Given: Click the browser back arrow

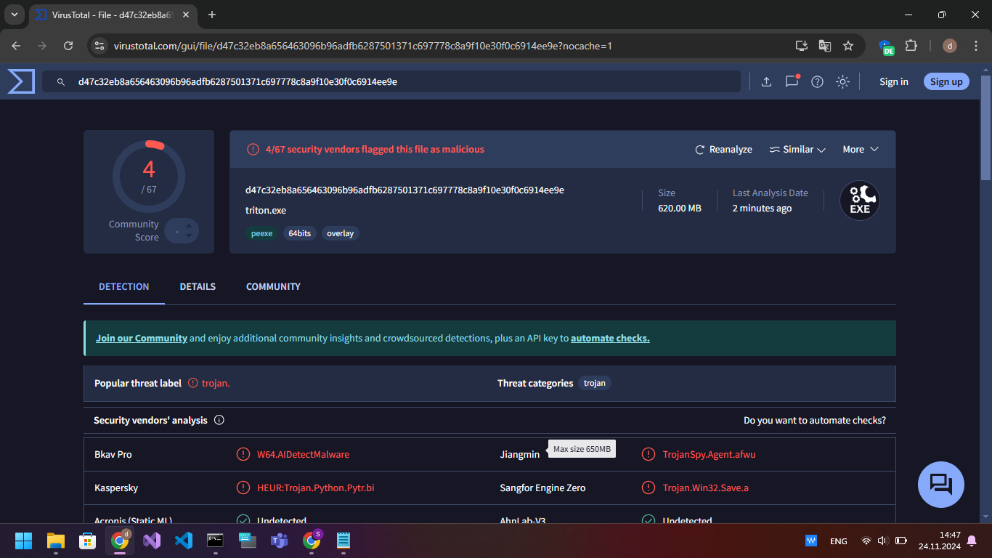Looking at the screenshot, I should pos(16,46).
